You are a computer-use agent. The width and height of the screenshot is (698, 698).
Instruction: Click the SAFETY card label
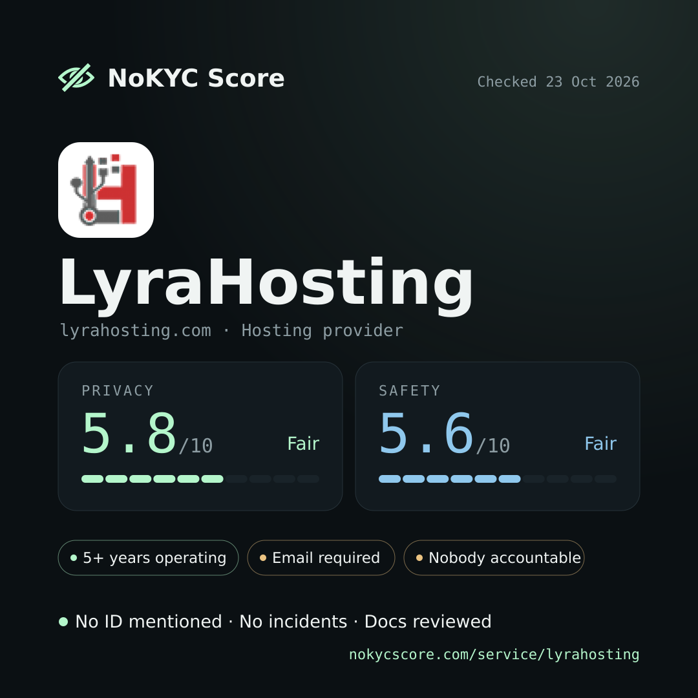click(410, 391)
